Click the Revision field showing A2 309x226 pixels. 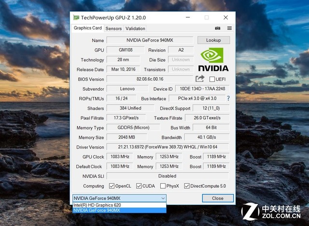pos(181,50)
